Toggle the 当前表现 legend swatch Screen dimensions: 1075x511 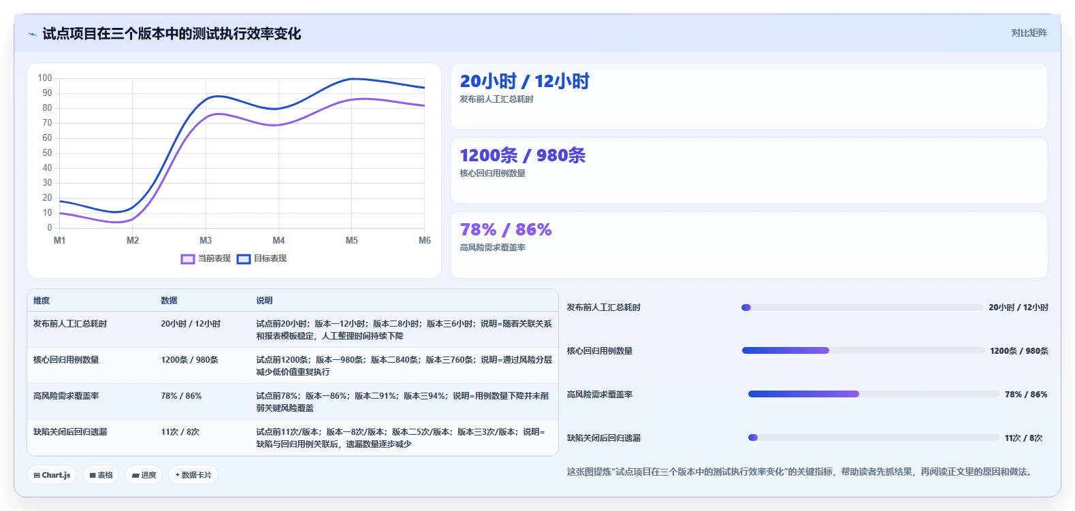click(x=188, y=259)
